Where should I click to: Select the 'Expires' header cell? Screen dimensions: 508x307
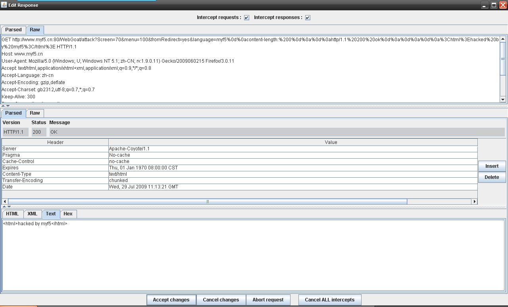click(x=55, y=168)
